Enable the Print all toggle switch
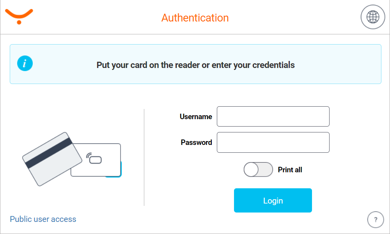Screen dimensions: 390x234 (x=258, y=170)
